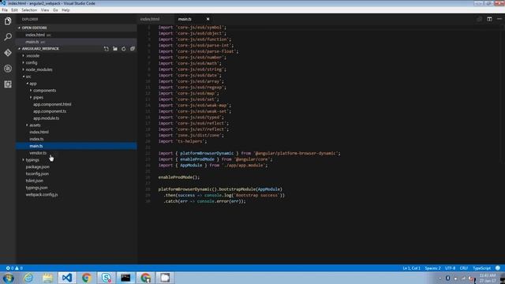Image resolution: width=505 pixels, height=284 pixels.
Task: Open tsconfig.json file
Action: point(37,174)
